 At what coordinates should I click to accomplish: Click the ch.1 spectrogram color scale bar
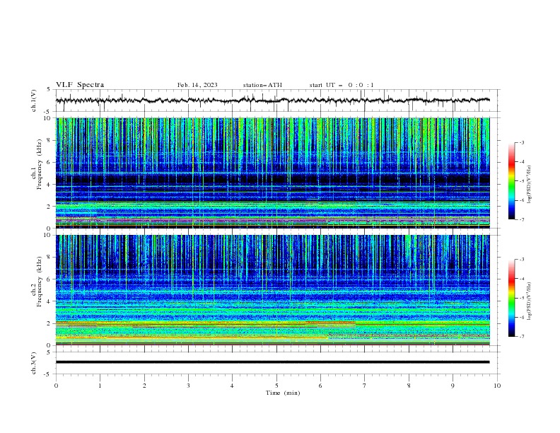click(x=511, y=180)
